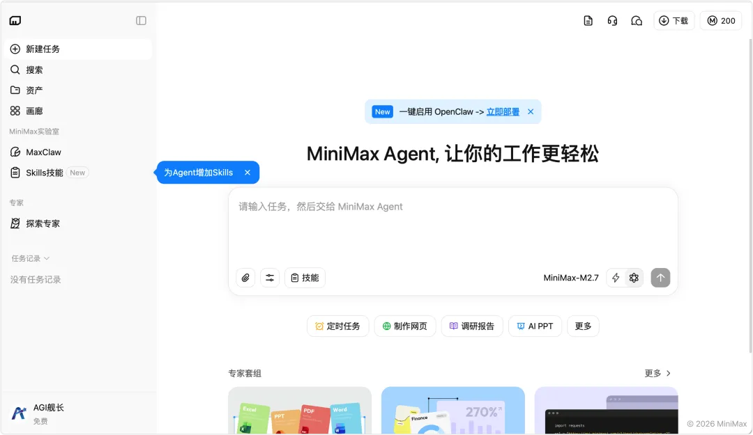Click the blue New badge in banner
The width and height of the screenshot is (753, 435).
click(x=382, y=112)
